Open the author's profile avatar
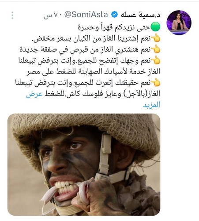Viewport: 199px width, 221px height. tap(179, 23)
